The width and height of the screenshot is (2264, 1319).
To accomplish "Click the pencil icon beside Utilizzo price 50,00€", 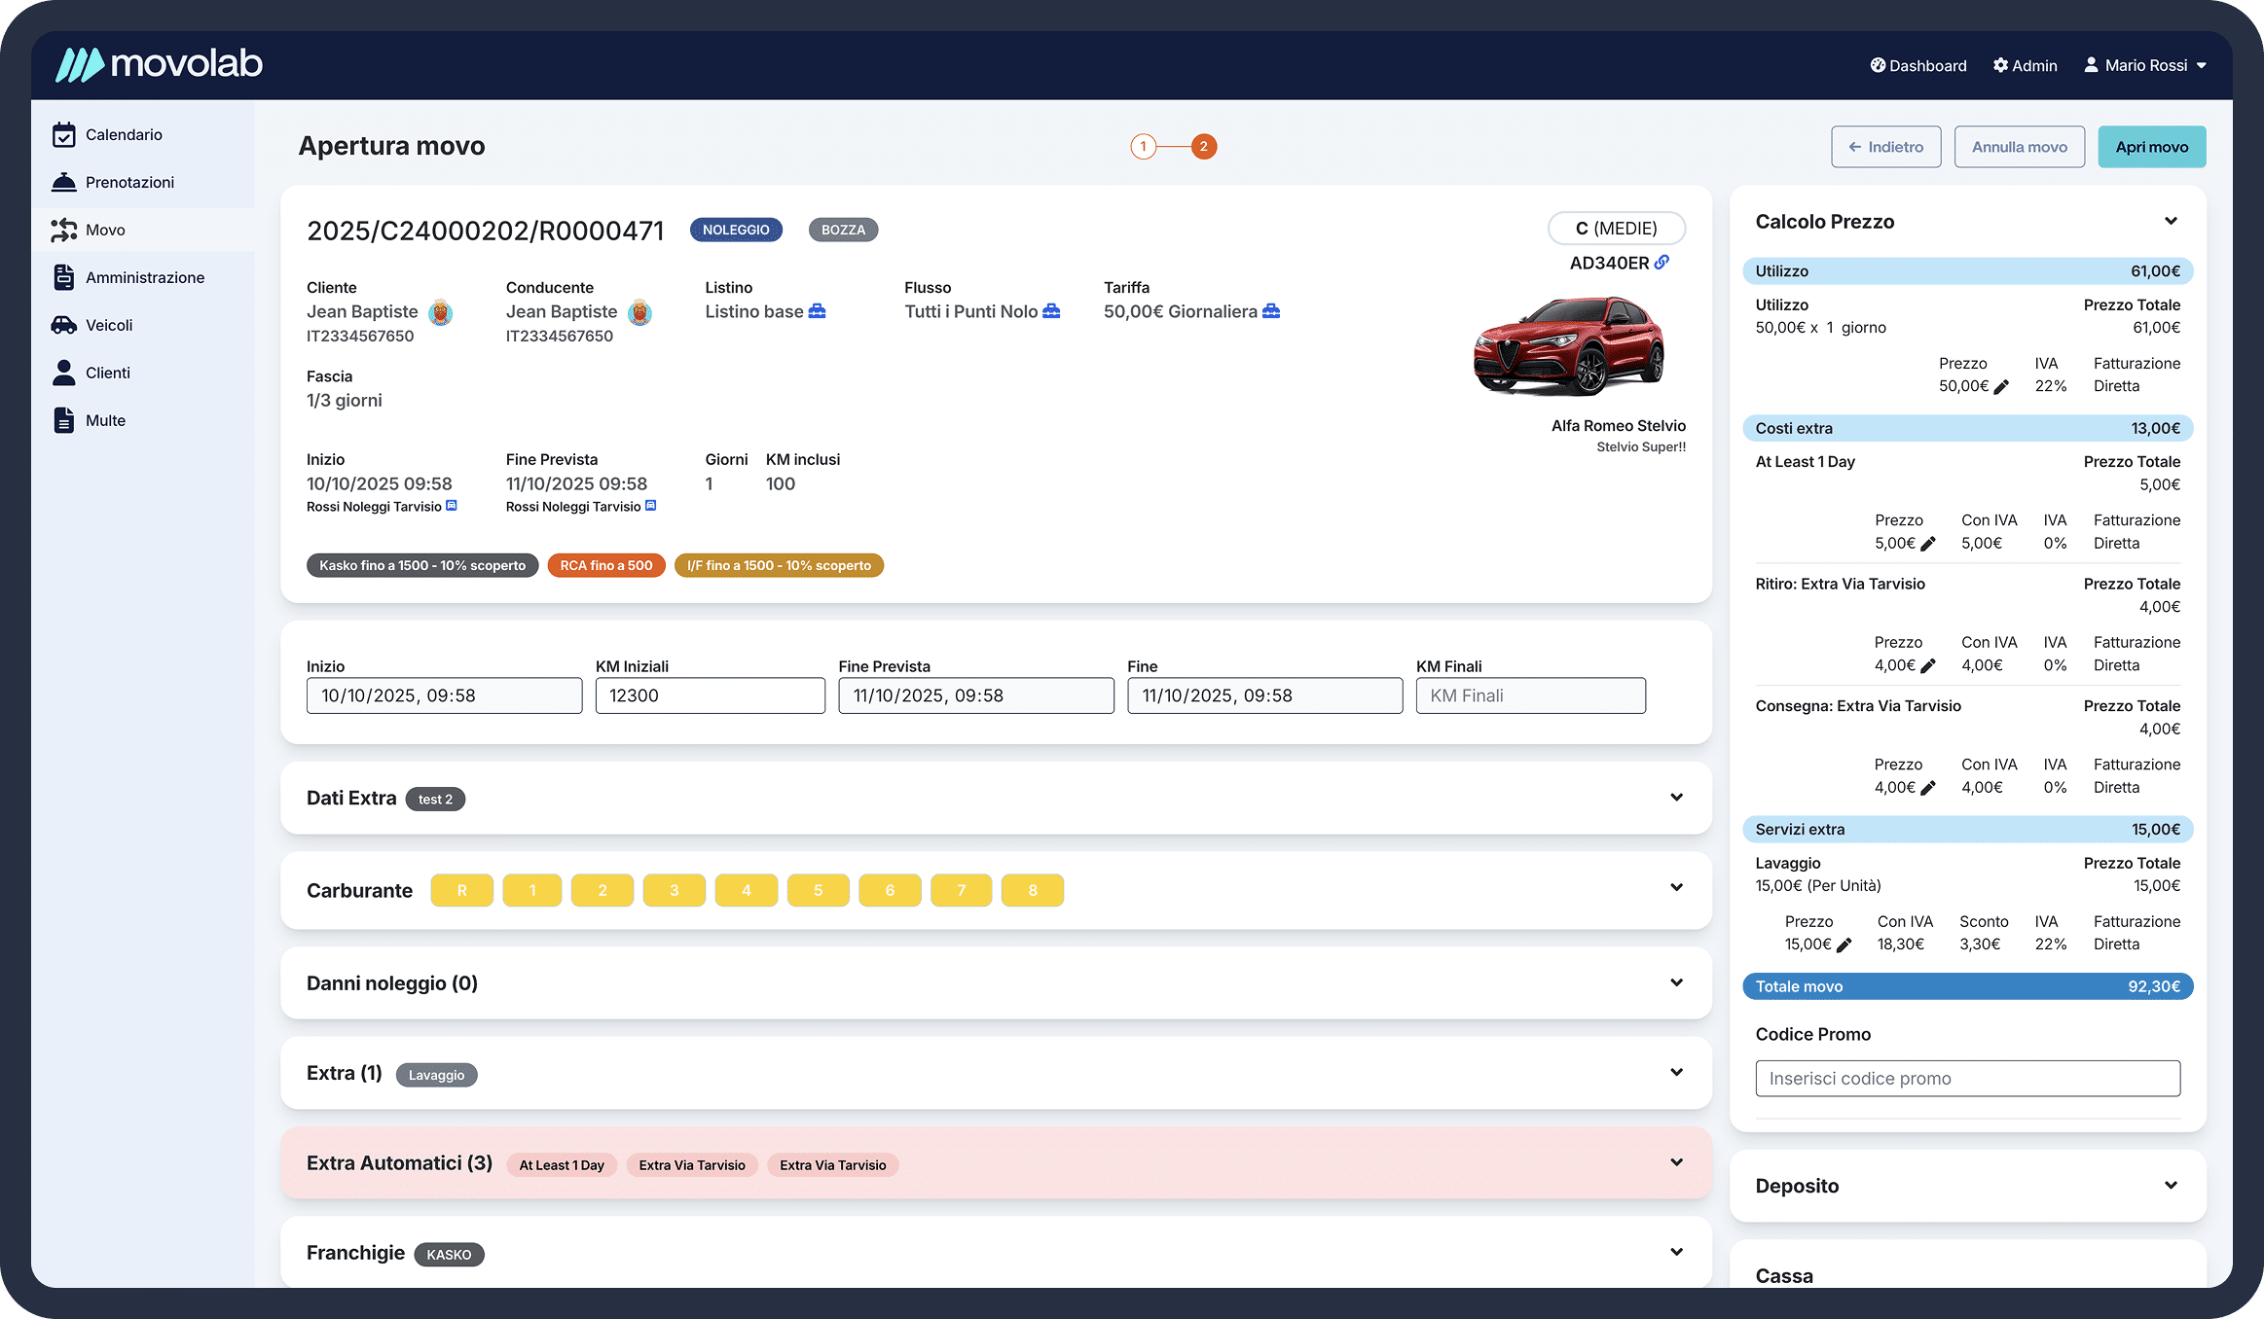I will tap(2001, 387).
